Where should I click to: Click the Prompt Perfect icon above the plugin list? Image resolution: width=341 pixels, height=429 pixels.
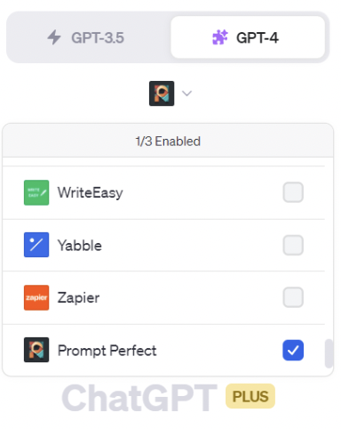pyautogui.click(x=162, y=93)
